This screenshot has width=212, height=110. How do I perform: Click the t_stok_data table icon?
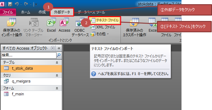click(6, 68)
